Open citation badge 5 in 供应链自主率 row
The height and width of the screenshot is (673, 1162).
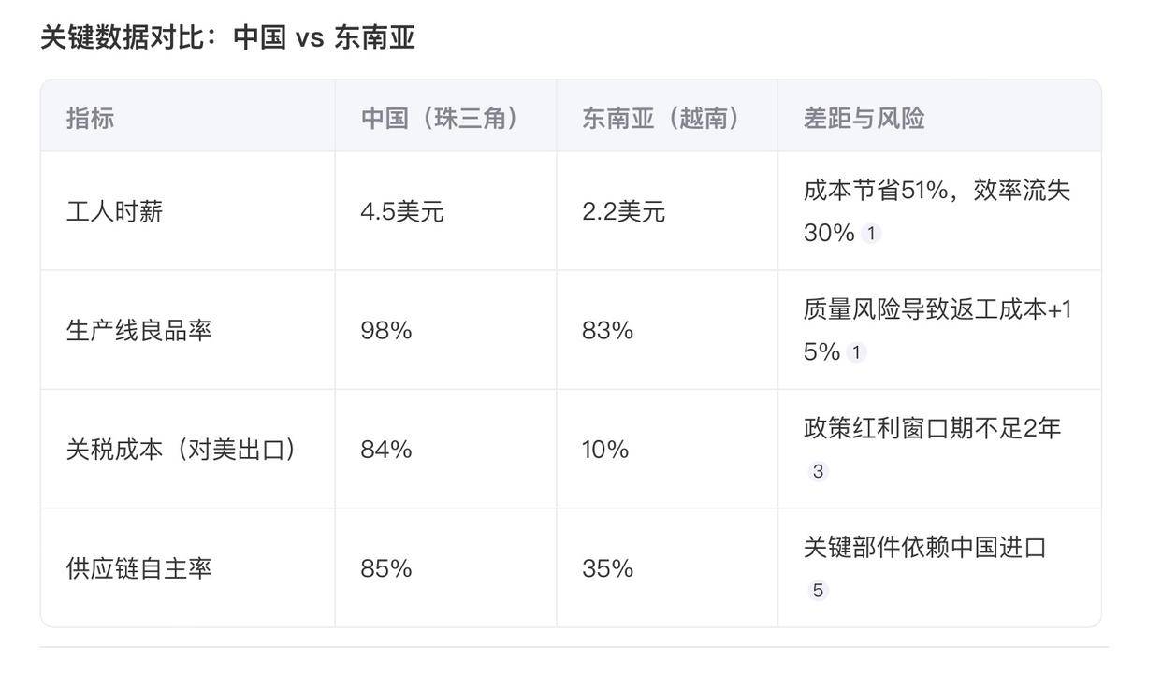click(x=818, y=590)
